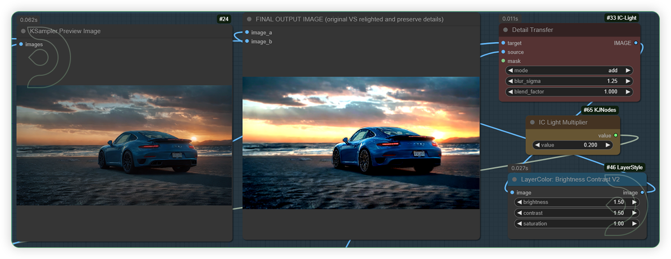Image resolution: width=671 pixels, height=259 pixels.
Task: Collapse the IC Light Multiplier node
Action: [x=532, y=122]
